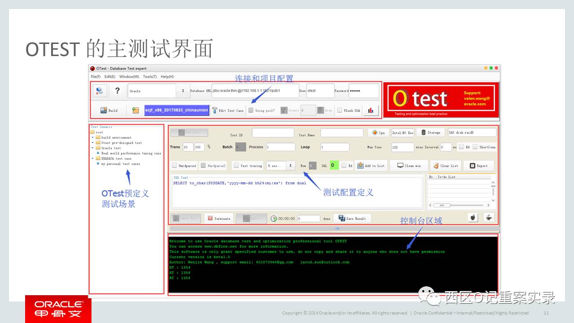Click the Test ID input field
574x323 pixels.
point(273,133)
